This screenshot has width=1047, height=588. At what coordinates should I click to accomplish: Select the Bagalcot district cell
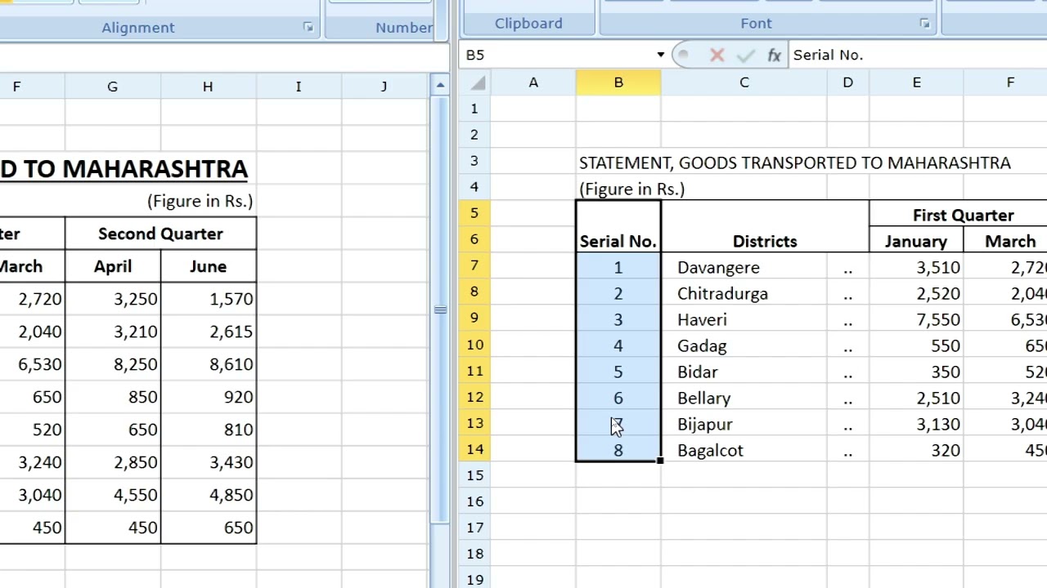pyautogui.click(x=744, y=450)
